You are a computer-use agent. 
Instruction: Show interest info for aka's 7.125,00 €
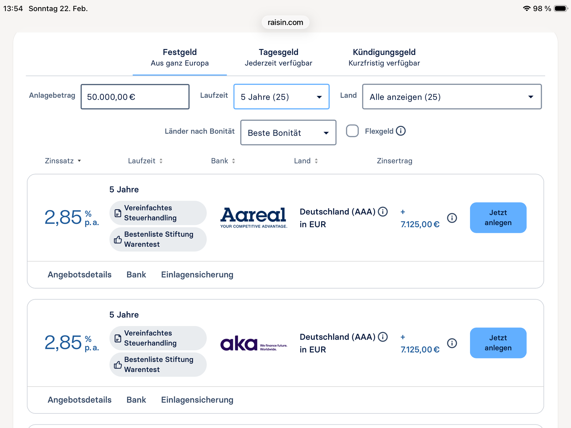click(x=452, y=343)
